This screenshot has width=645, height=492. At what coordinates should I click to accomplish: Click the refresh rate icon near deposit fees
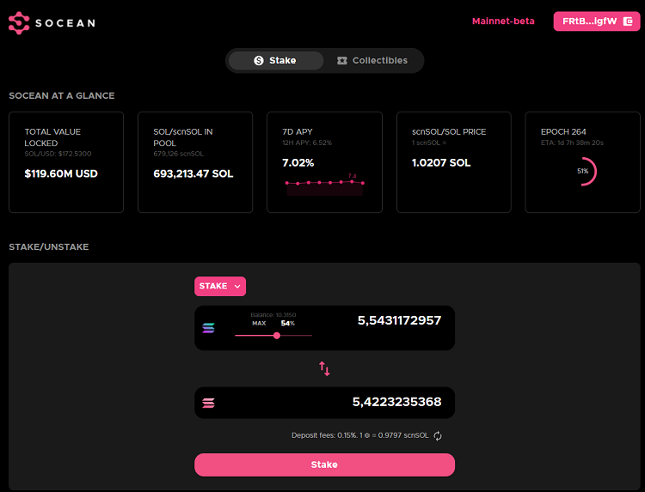[x=438, y=435]
